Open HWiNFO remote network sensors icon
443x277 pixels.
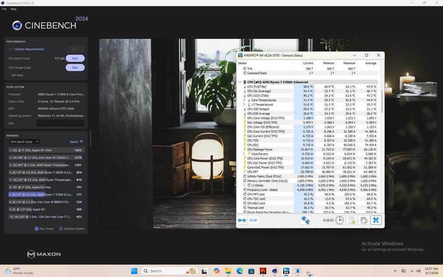coord(305,220)
